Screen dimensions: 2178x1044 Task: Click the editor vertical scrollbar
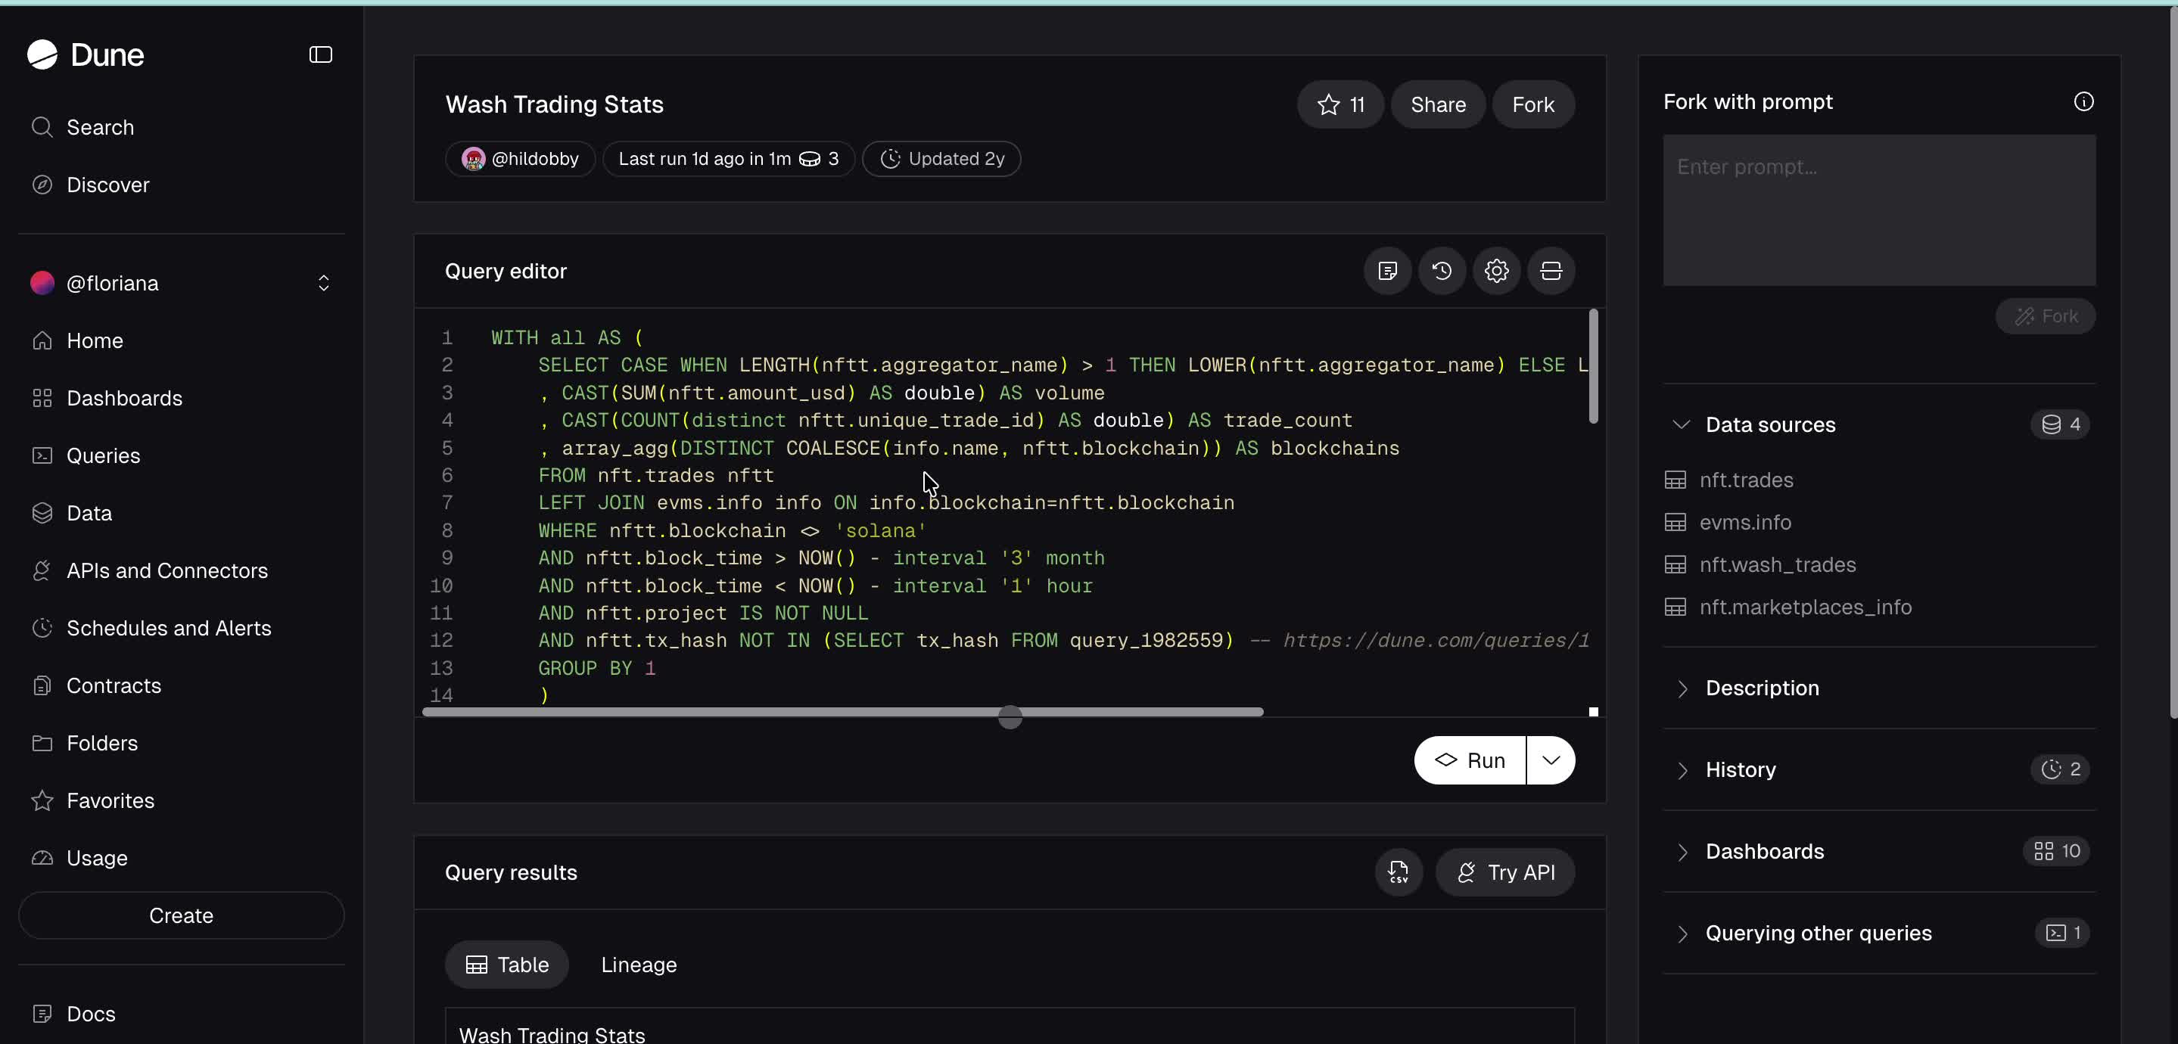pos(1593,366)
